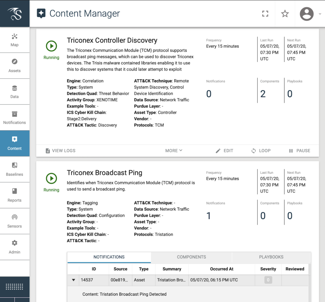Screen dimensions: 325x302
Task: Switch to the PLAYBOOKS tab
Action: click(x=271, y=257)
